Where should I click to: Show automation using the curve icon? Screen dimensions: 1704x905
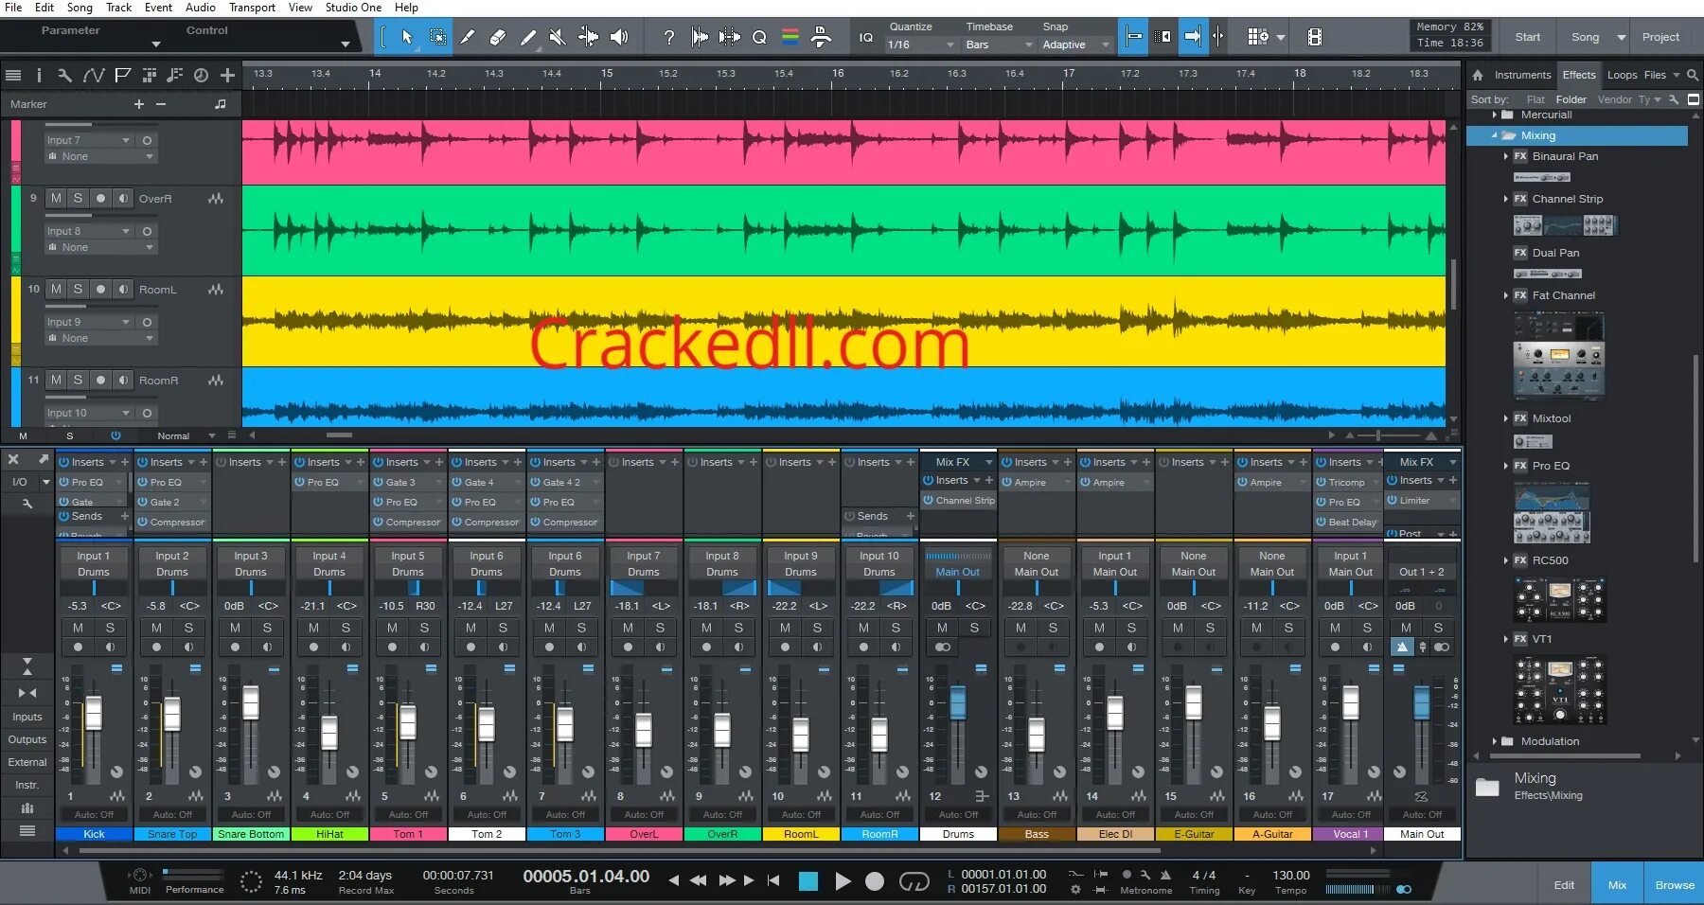[x=93, y=75]
